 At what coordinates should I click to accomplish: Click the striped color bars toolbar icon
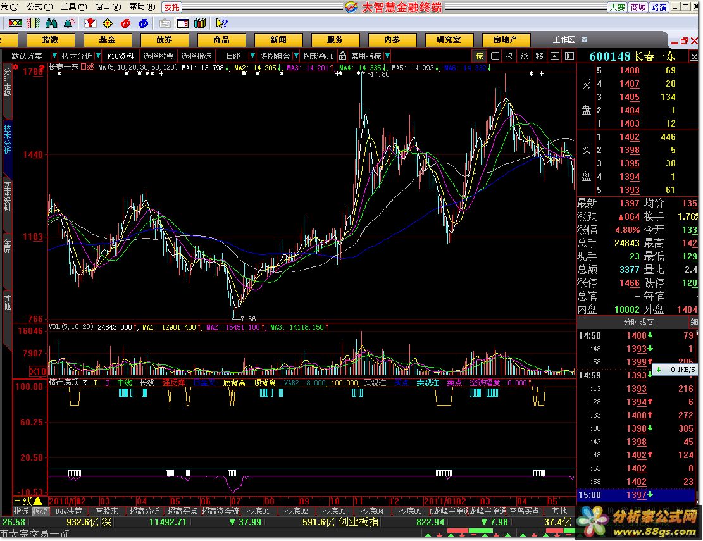coord(34,23)
